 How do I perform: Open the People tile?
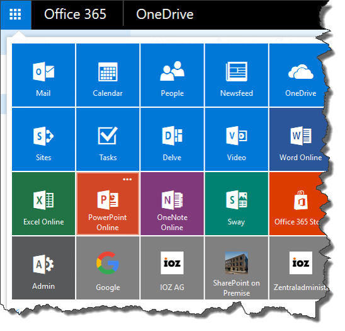point(172,75)
